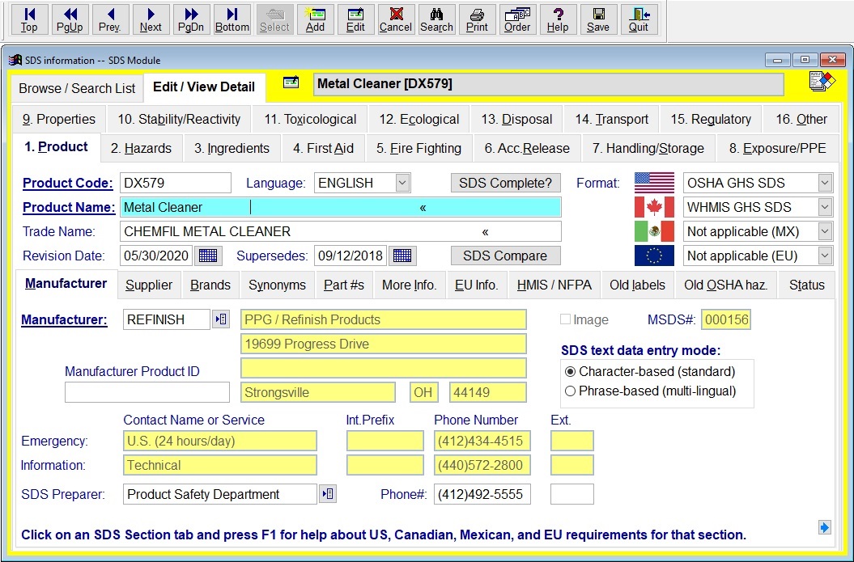This screenshot has height=562, width=854.
Task: Open the 11. Toxicological tab
Action: click(311, 119)
